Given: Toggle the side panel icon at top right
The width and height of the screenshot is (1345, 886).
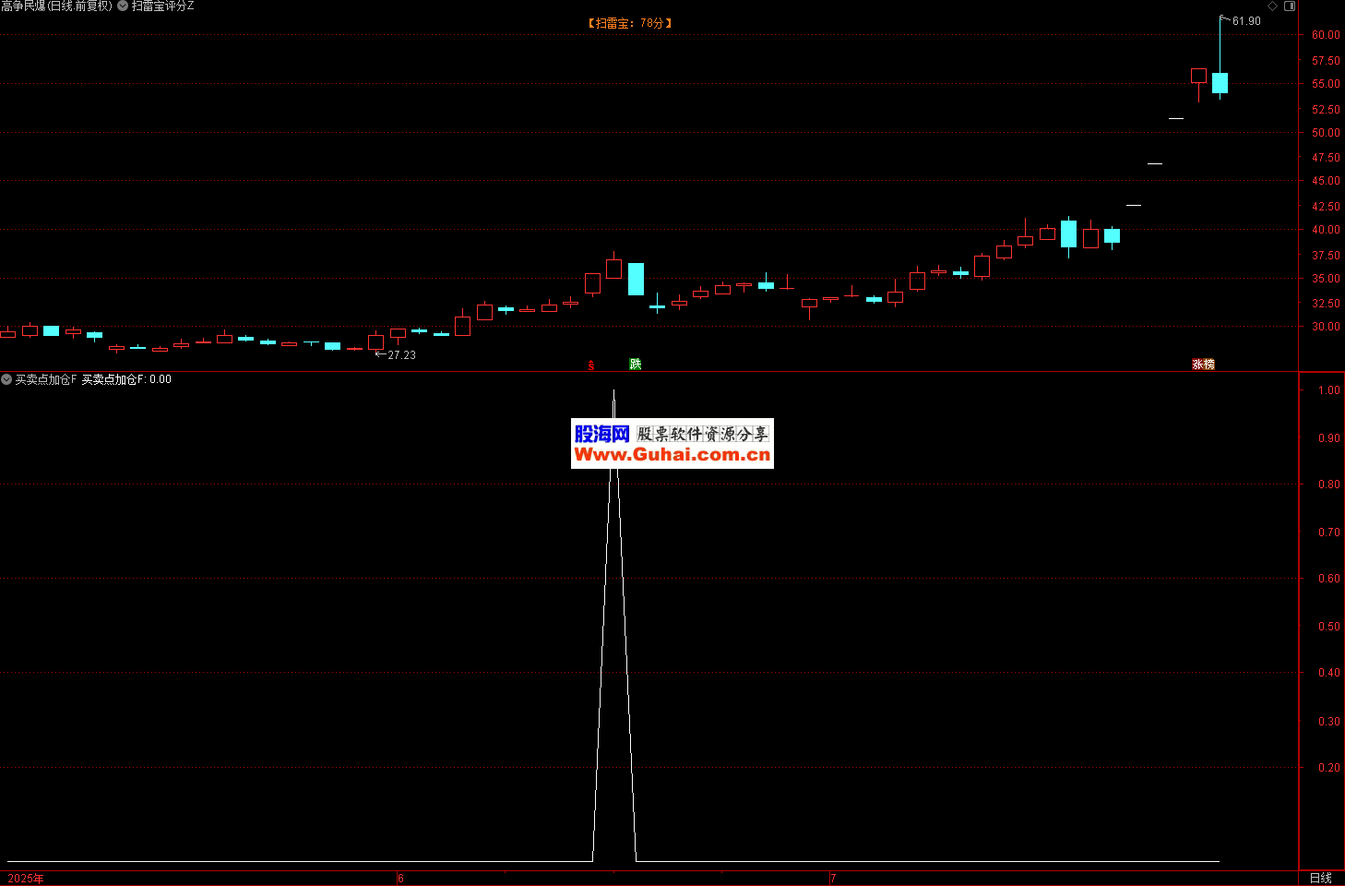Looking at the screenshot, I should tap(1290, 6).
